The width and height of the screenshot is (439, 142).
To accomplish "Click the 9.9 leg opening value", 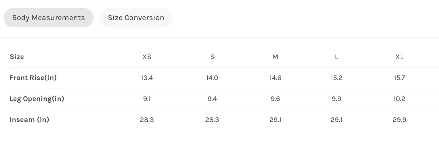I will coord(336,99).
